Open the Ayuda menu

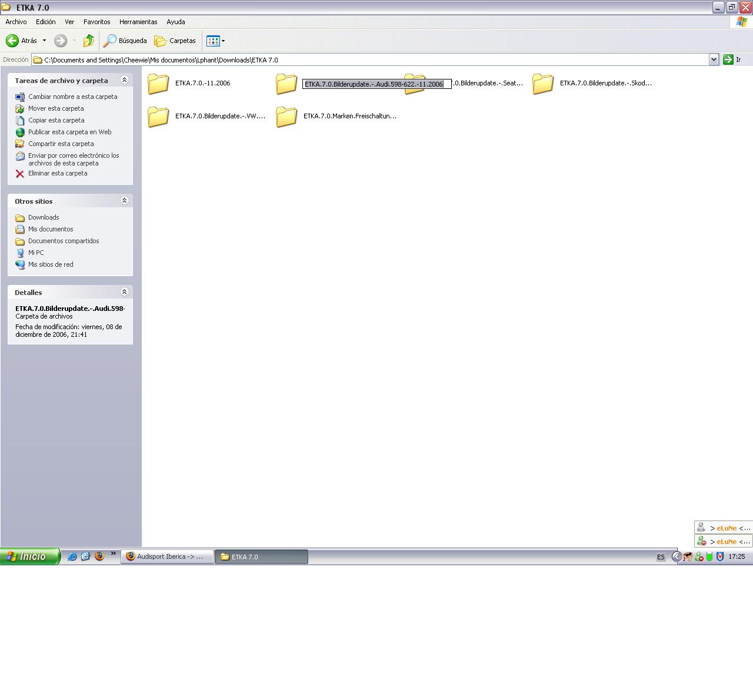pos(175,22)
